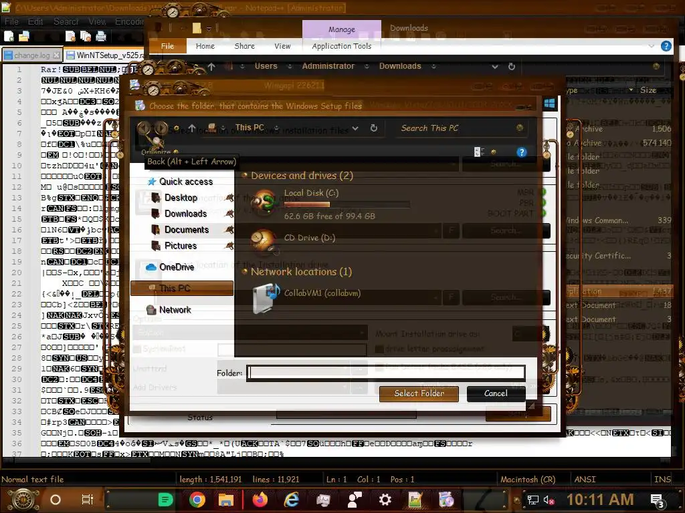Open Internet Explorer from taskbar
This screenshot has height=513, width=685.
[292, 500]
